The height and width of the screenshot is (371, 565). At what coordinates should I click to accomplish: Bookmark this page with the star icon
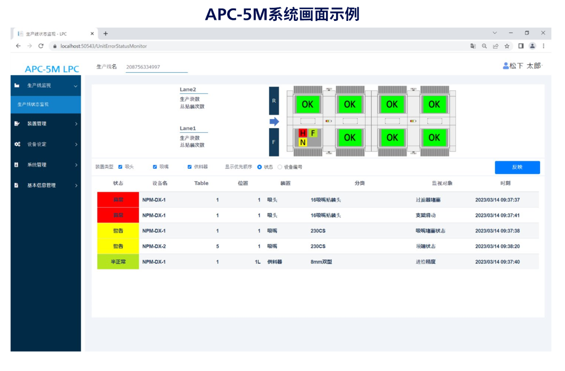[x=507, y=46]
